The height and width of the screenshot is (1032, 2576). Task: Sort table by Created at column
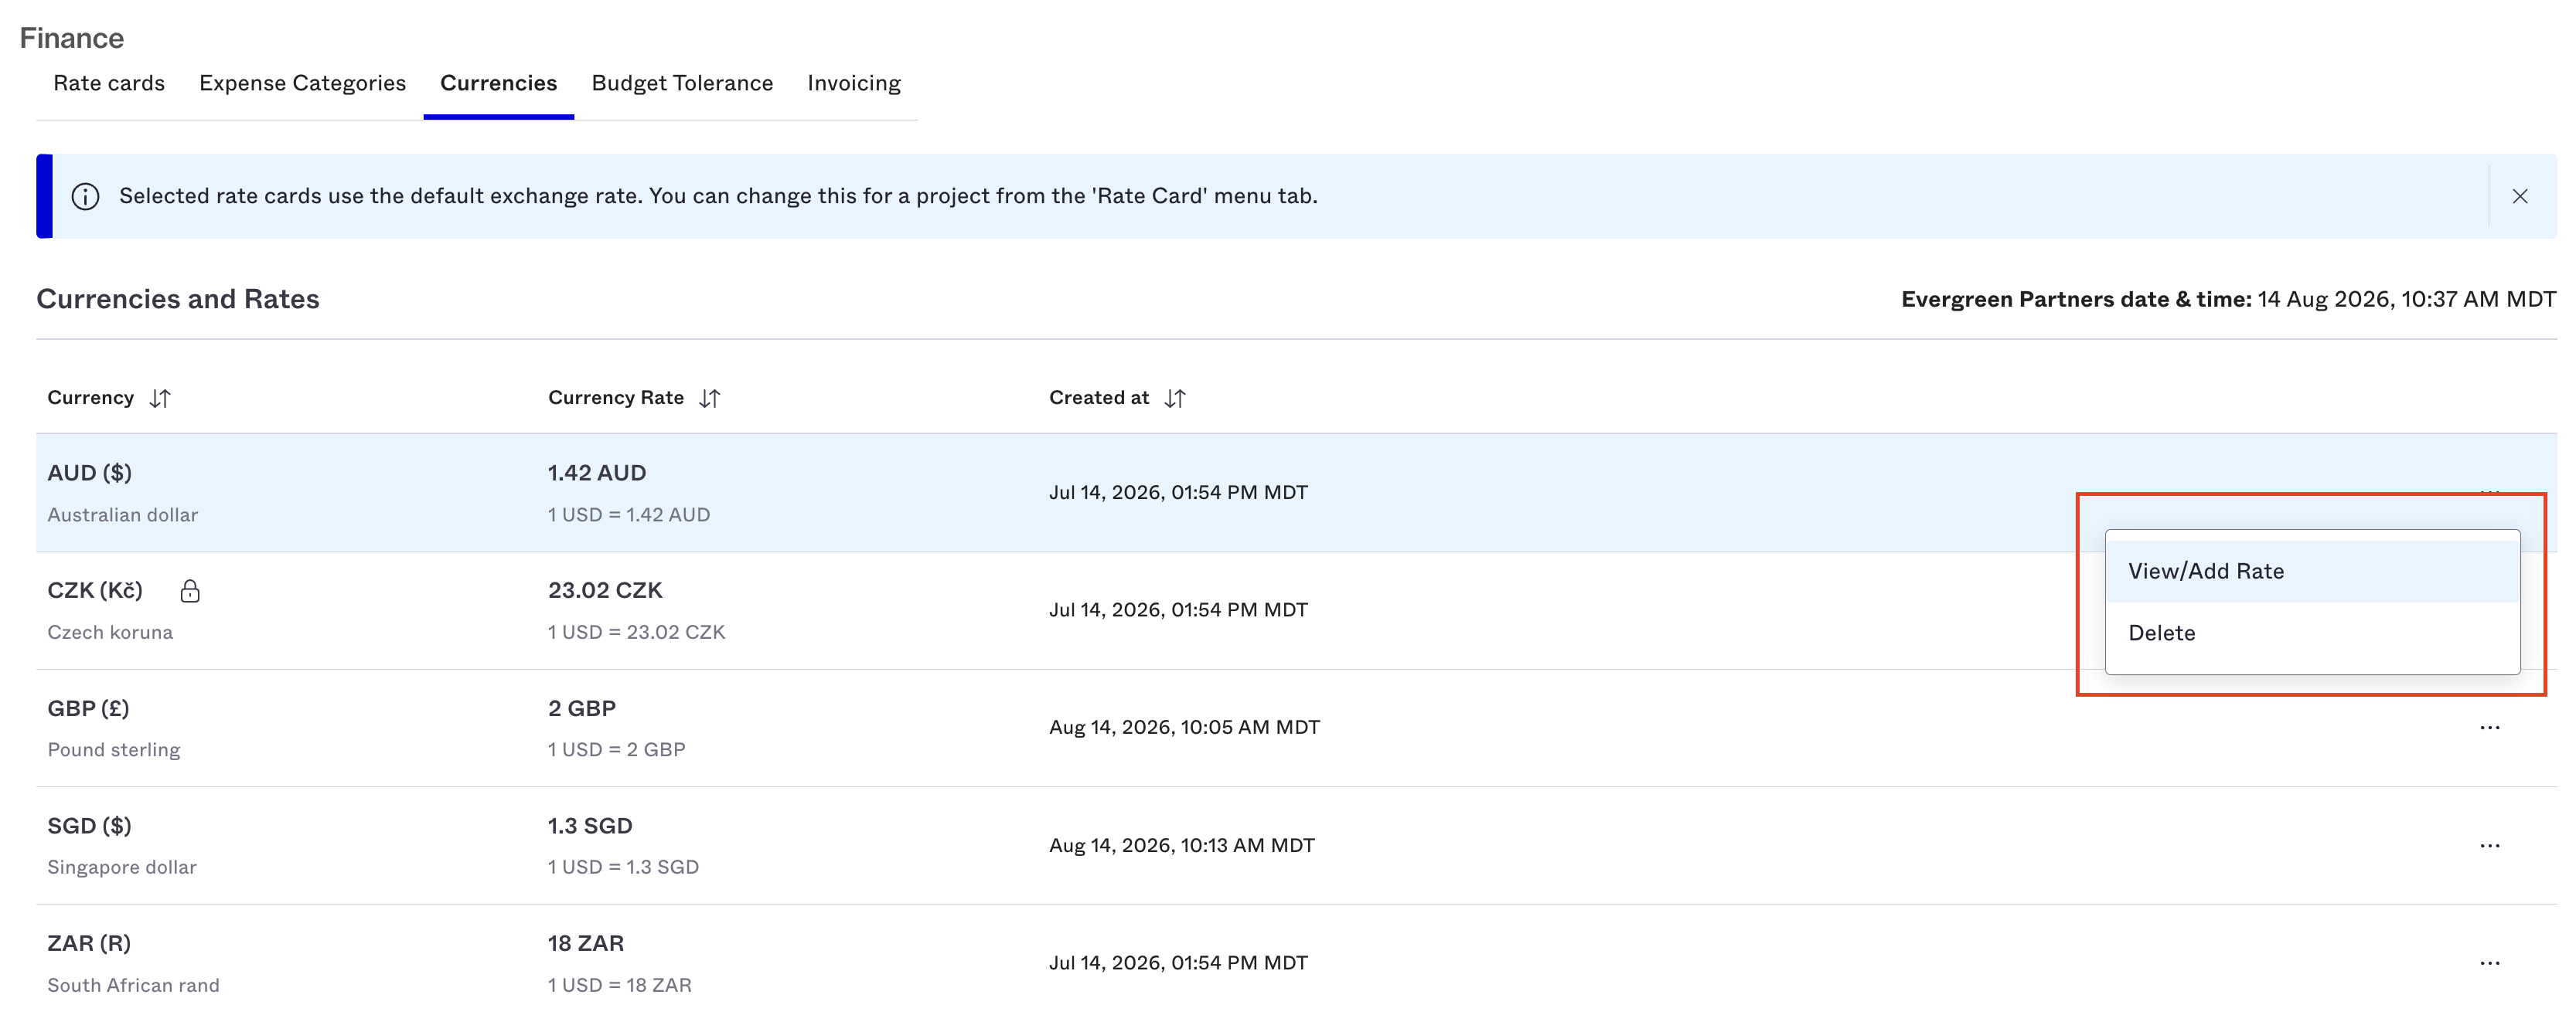point(1175,399)
